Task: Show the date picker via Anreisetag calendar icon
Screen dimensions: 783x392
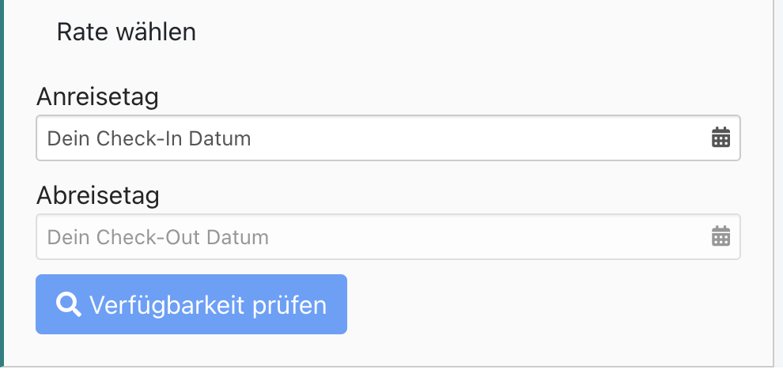Action: [x=721, y=138]
